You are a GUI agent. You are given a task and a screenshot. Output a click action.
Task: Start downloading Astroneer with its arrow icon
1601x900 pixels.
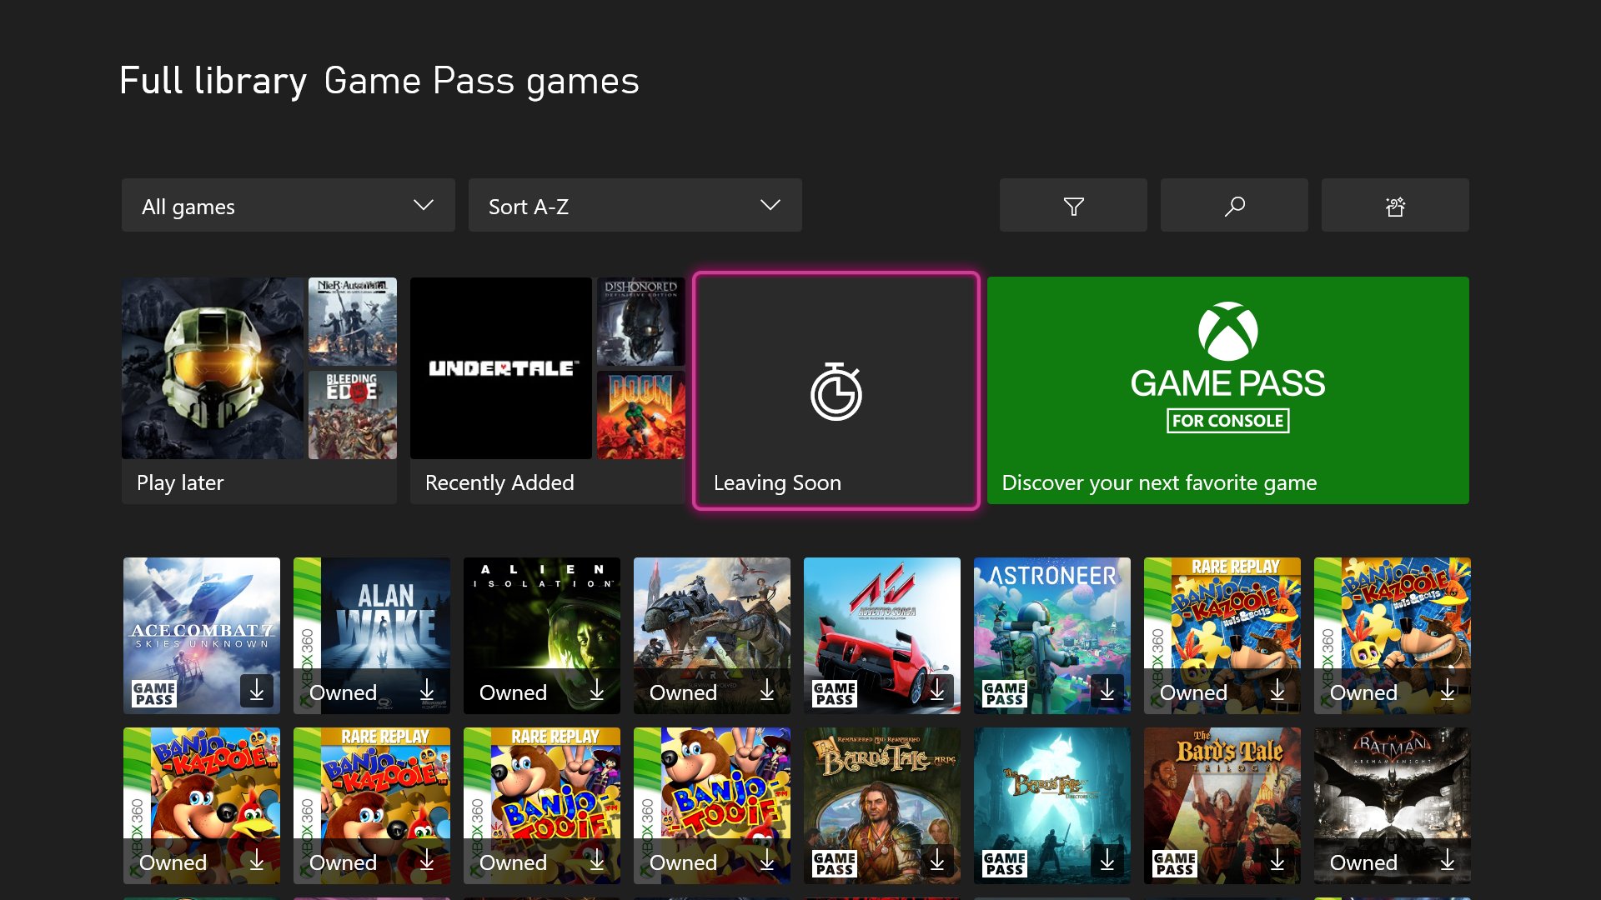pyautogui.click(x=1107, y=690)
